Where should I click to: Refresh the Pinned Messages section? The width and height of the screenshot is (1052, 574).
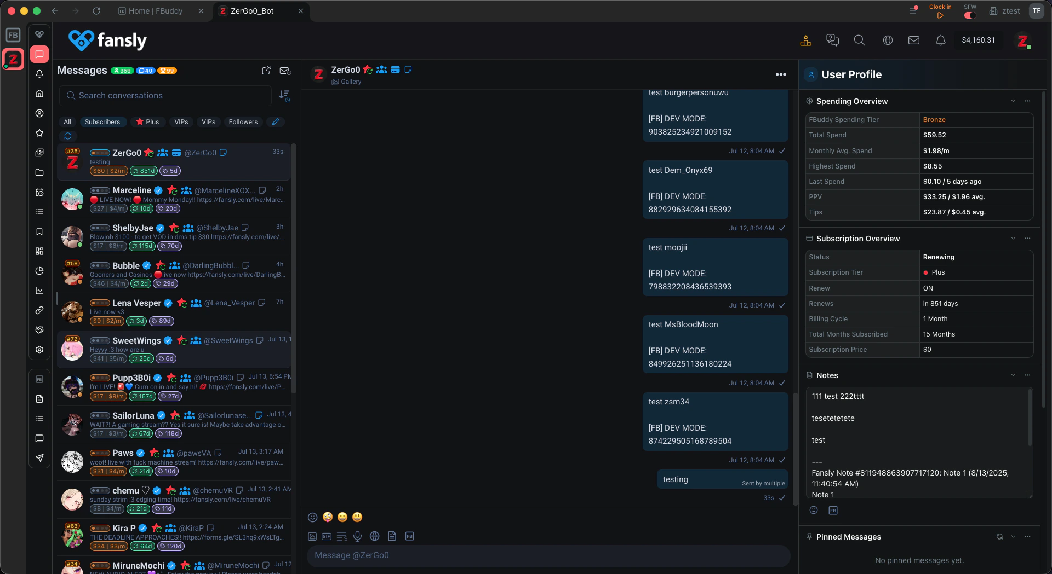click(x=999, y=536)
